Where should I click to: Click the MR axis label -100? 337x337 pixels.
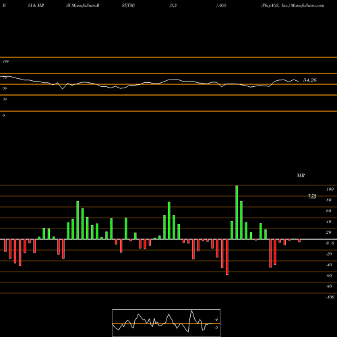[x=330, y=297]
